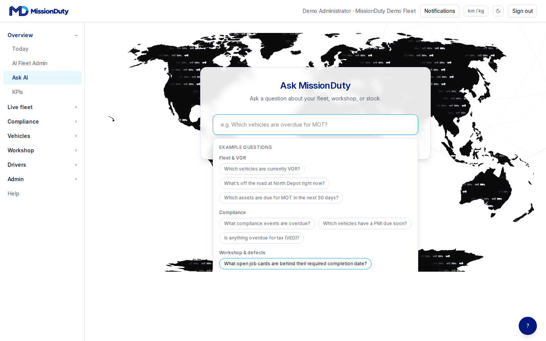
Task: Collapse the Overview section
Action: pos(42,35)
